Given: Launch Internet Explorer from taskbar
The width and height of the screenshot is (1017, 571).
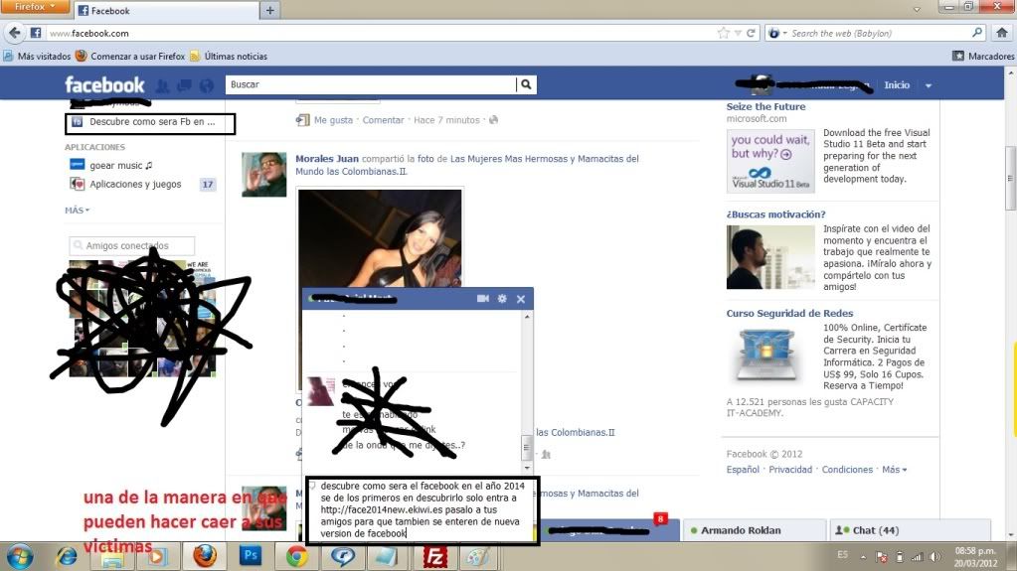Looking at the screenshot, I should coord(66,556).
